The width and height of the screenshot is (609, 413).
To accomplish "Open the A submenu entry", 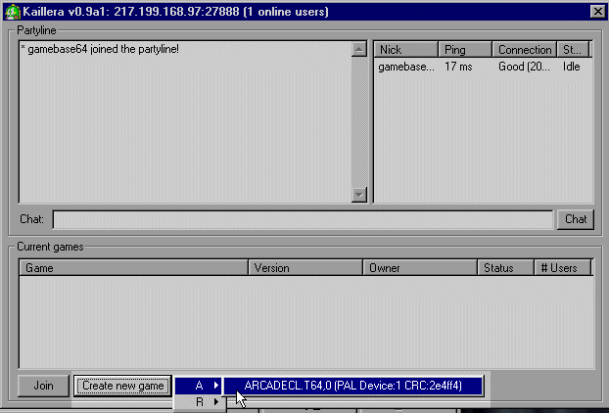I will coord(199,386).
